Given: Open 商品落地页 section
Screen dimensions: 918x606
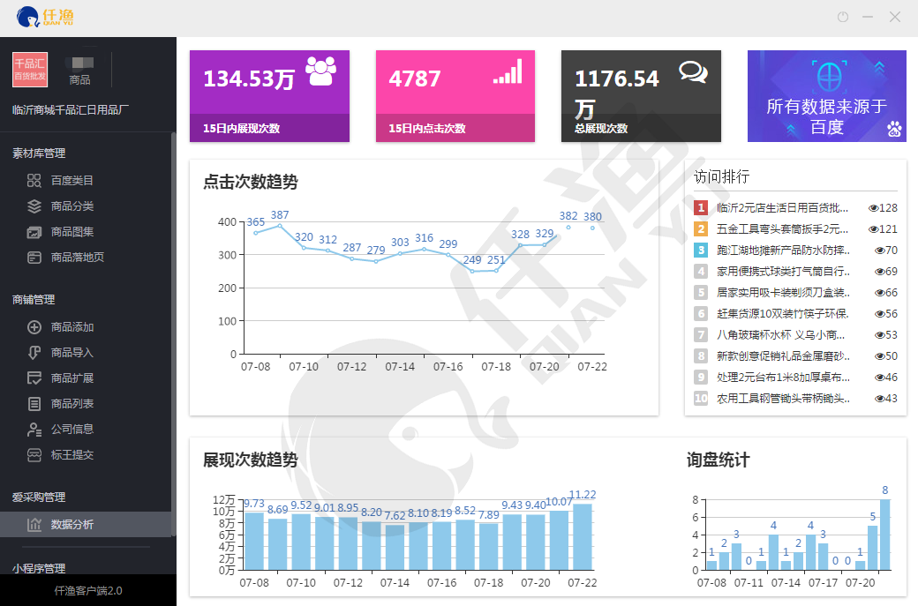Looking at the screenshot, I should tap(78, 257).
